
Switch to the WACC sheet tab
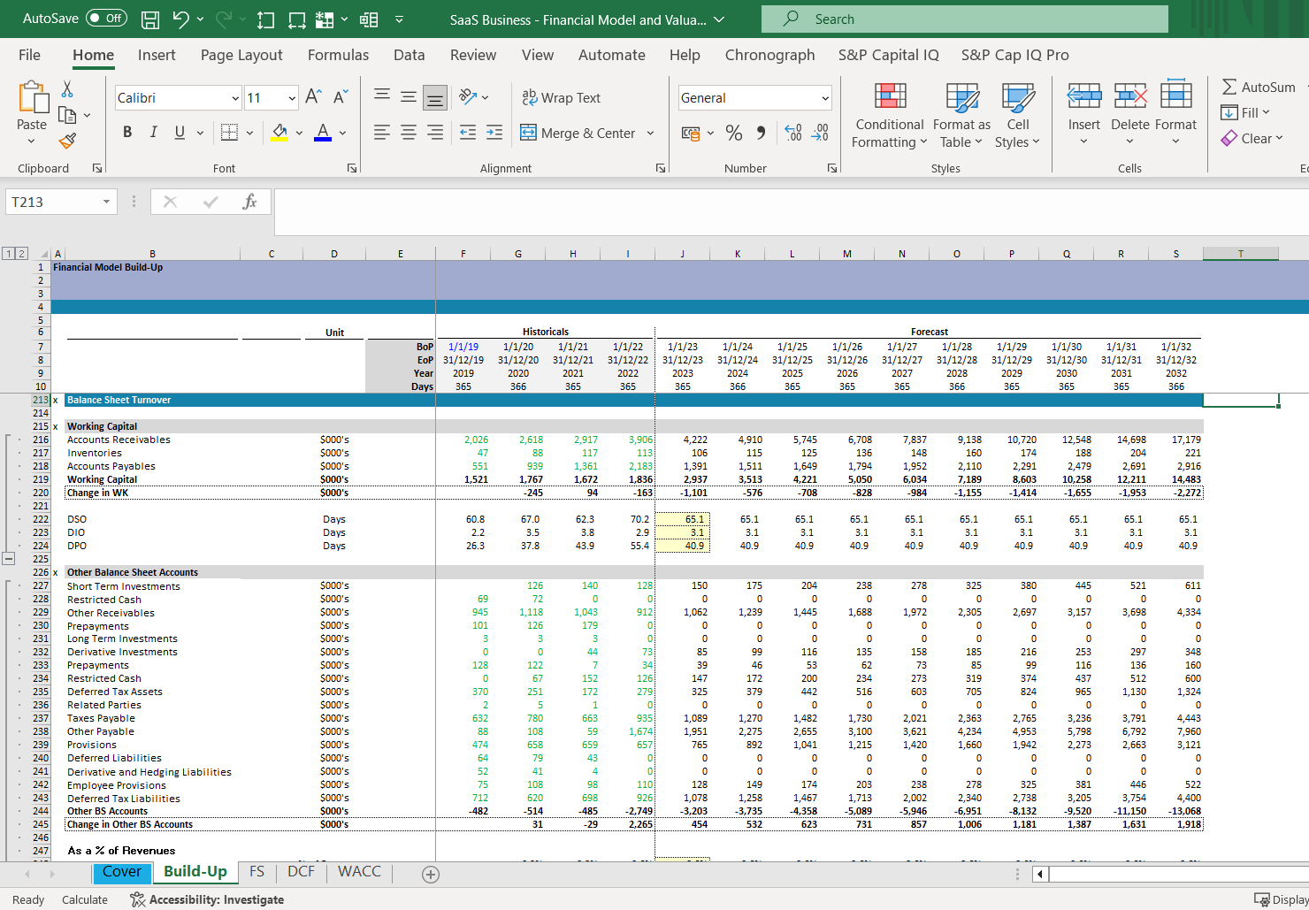[359, 872]
